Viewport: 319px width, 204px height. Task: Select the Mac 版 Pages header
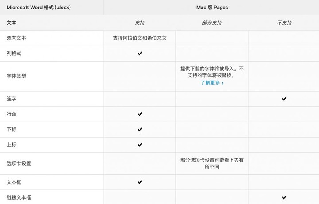coord(212,8)
